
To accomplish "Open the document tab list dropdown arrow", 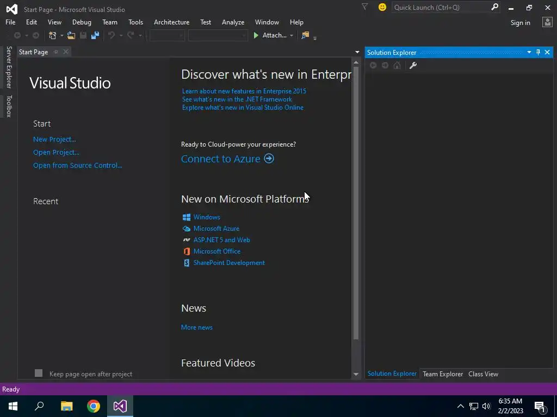I will point(357,52).
